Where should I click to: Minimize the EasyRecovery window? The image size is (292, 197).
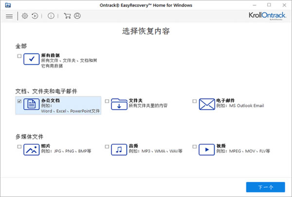[x=255, y=5]
